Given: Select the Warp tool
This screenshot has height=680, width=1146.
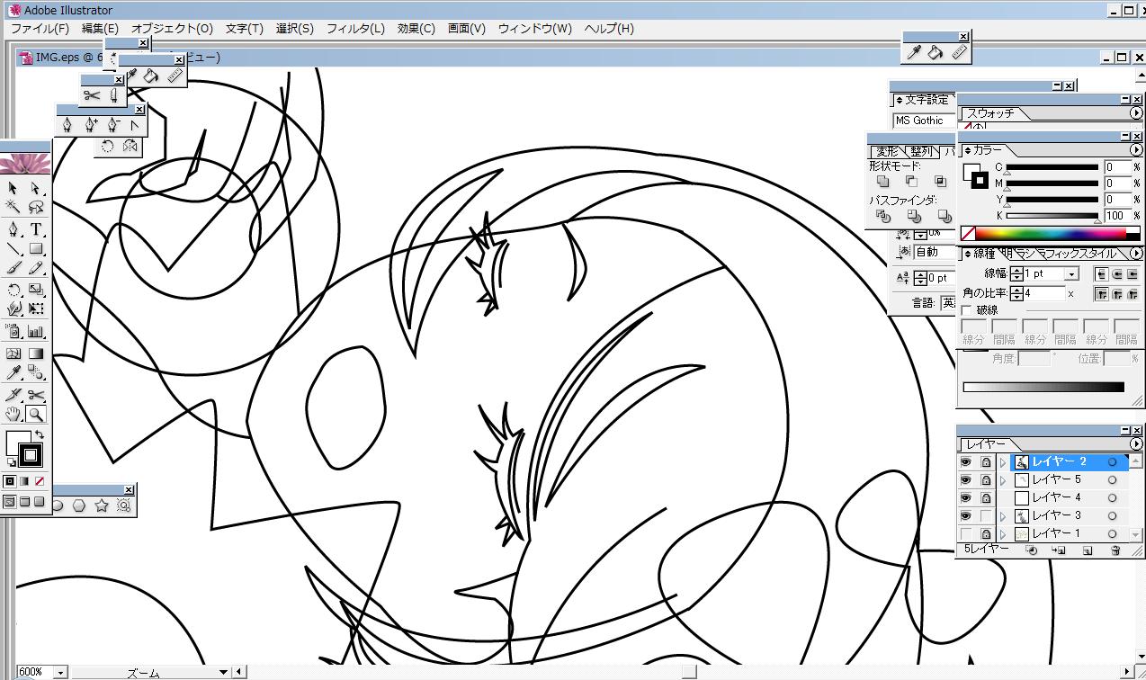Looking at the screenshot, I should pos(13,309).
